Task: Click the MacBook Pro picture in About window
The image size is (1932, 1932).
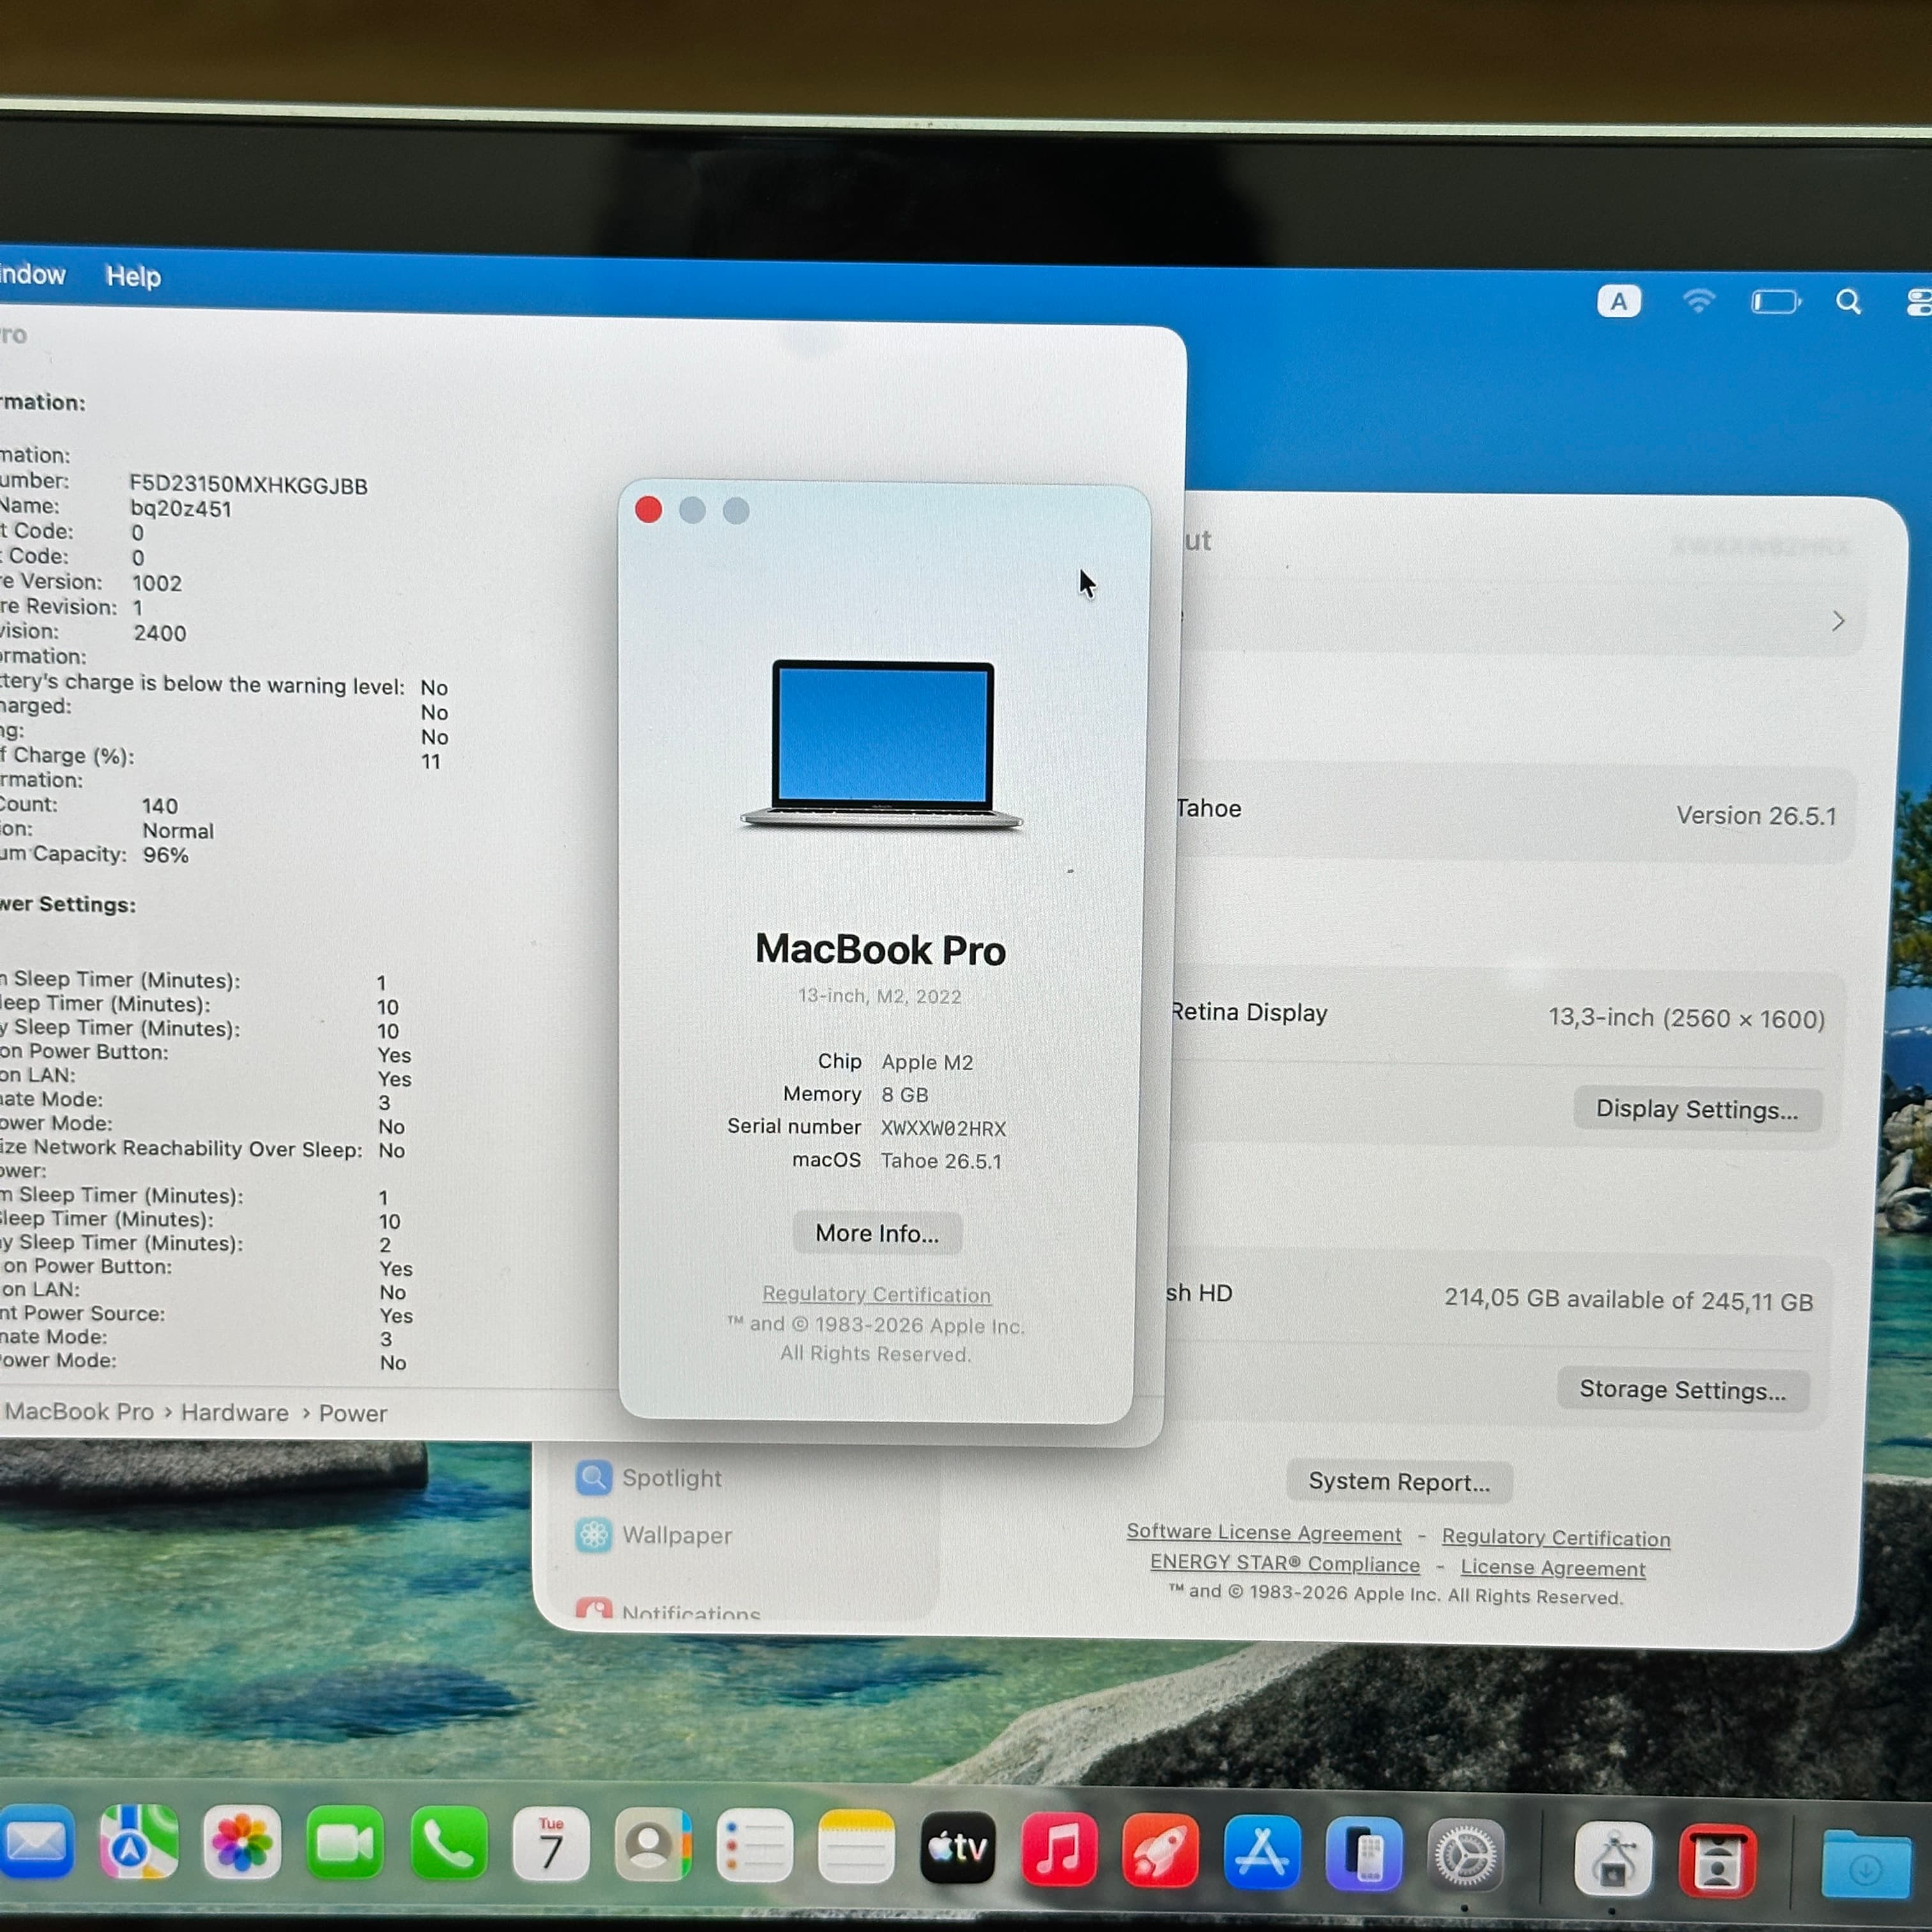Action: [x=881, y=745]
